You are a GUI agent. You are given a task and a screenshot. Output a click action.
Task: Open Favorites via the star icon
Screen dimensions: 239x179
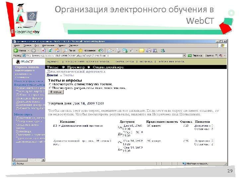80,50
